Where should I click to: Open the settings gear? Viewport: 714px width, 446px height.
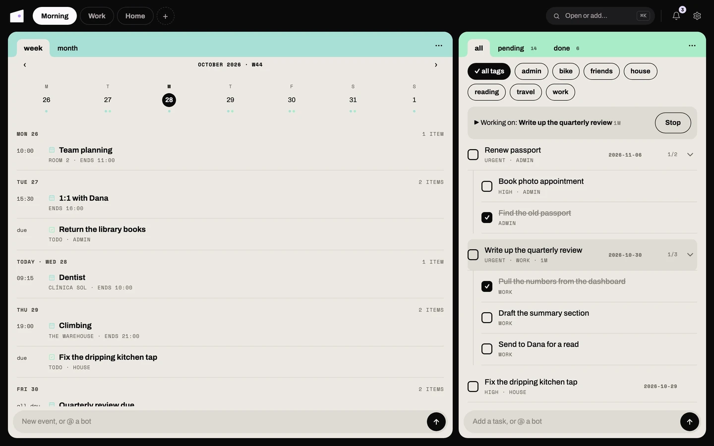tap(697, 16)
